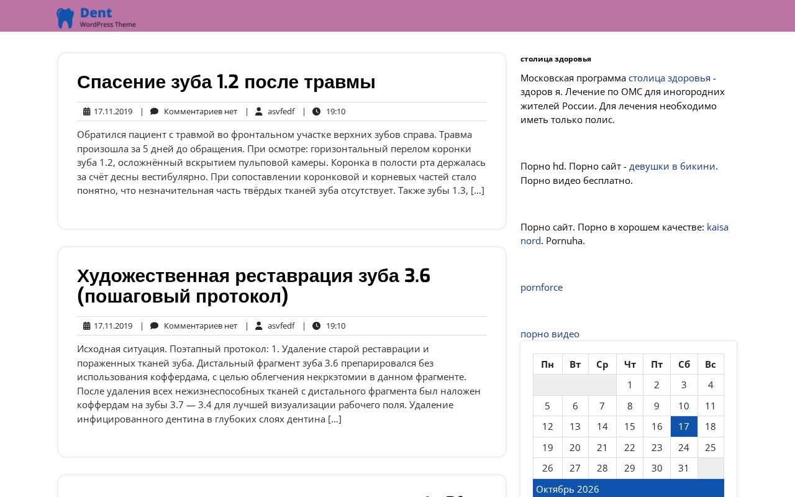Image resolution: width=795 pixels, height=497 pixels.
Task: Click 'Вс' calendar column header
Action: click(x=711, y=365)
